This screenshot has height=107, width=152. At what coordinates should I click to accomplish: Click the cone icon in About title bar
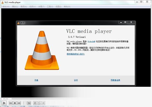point(18,23)
